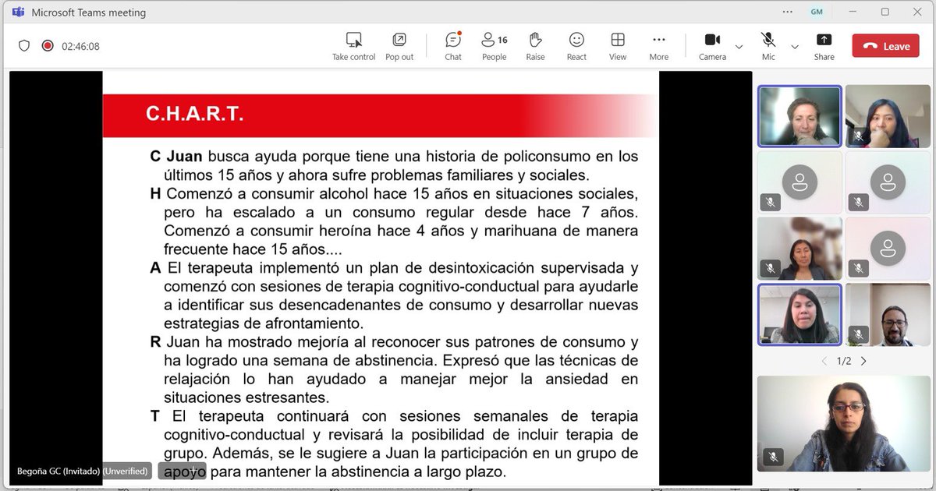Expand the camera options dropdown arrow
Image resolution: width=936 pixels, height=491 pixels.
[x=739, y=47]
